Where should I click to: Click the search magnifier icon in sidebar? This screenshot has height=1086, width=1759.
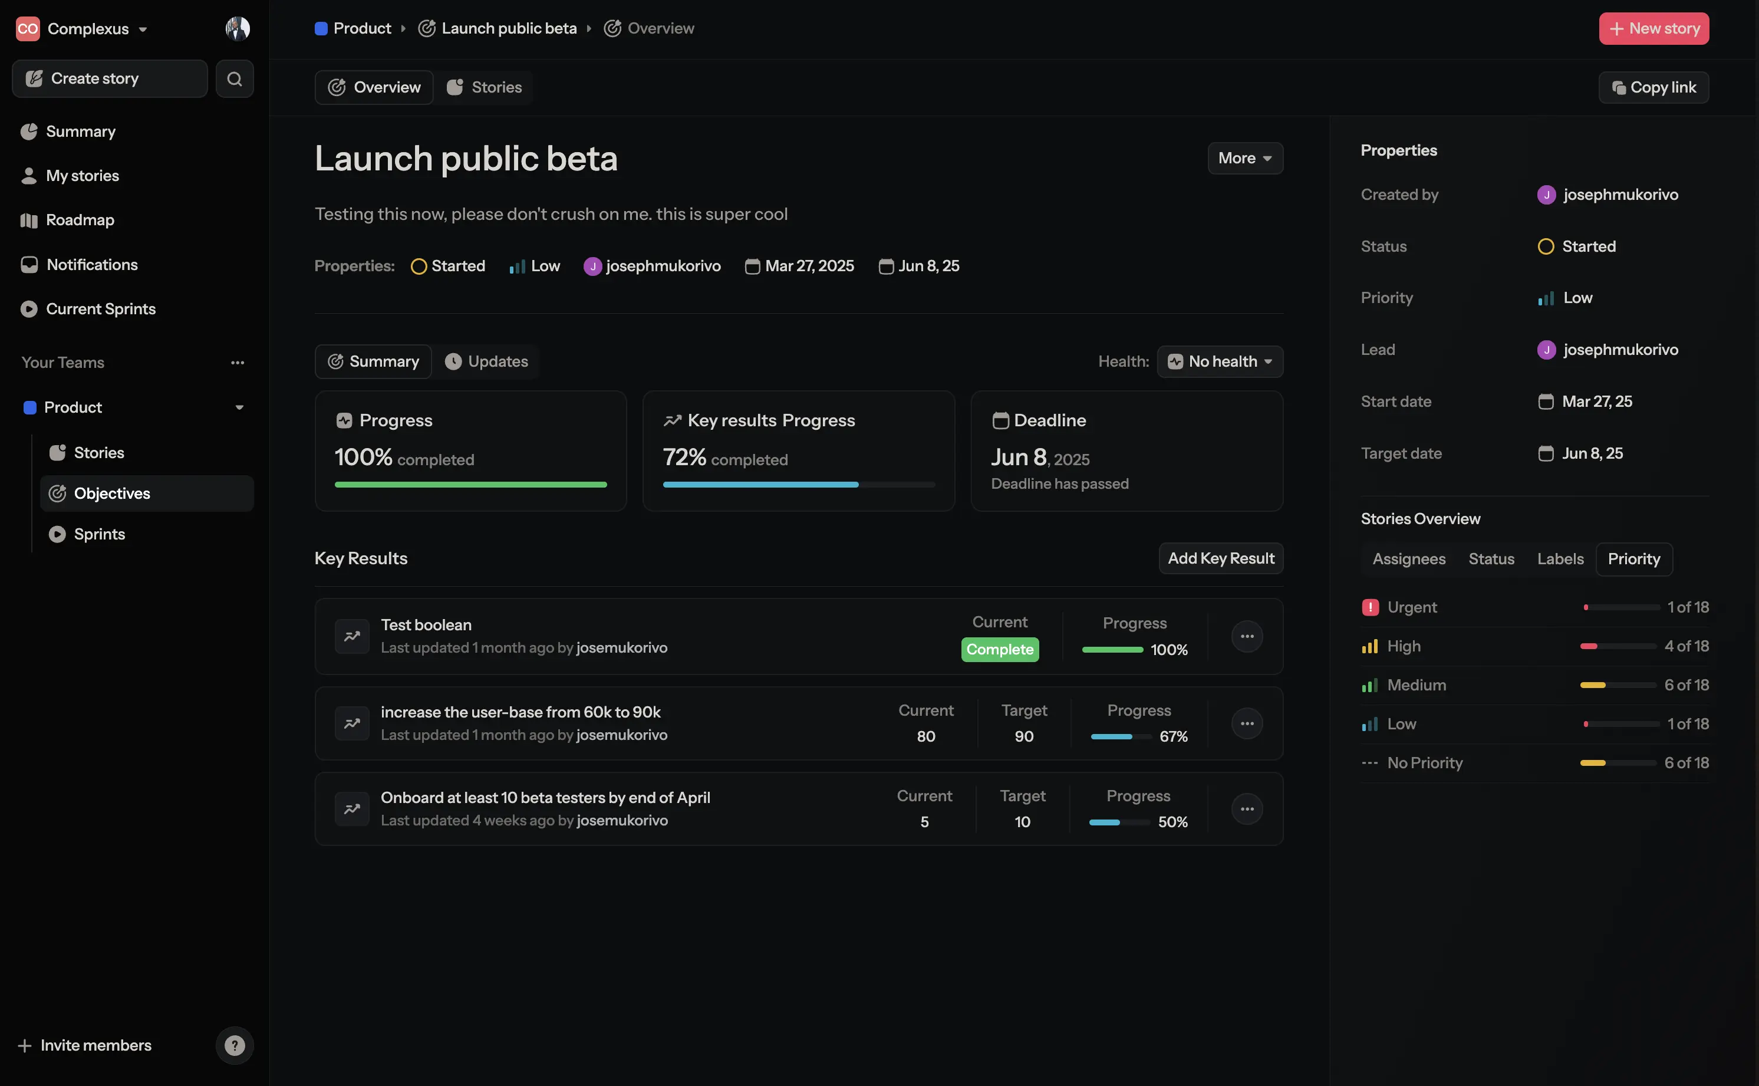[x=234, y=78]
